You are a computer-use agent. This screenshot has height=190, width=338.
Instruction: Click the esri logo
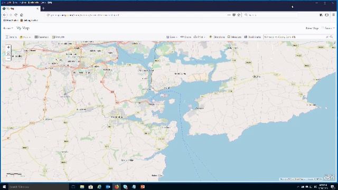point(330,177)
